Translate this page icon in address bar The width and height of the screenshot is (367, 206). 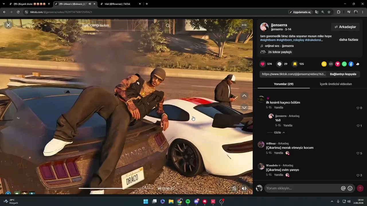[317, 12]
